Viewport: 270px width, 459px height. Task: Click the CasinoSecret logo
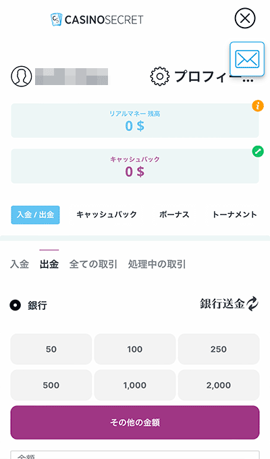(97, 20)
